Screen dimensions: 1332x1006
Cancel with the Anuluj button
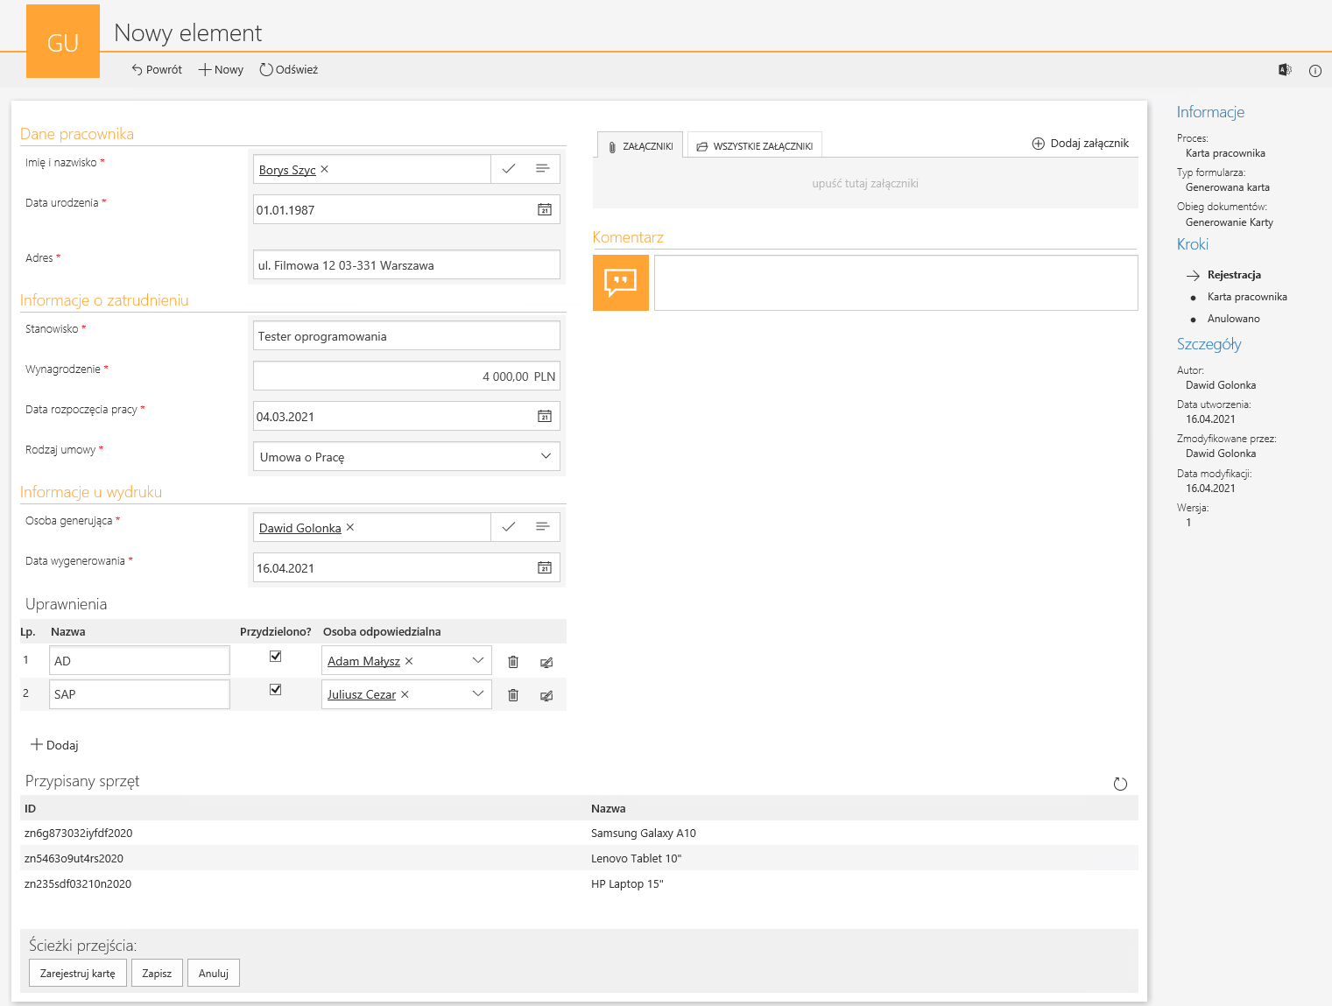(213, 973)
